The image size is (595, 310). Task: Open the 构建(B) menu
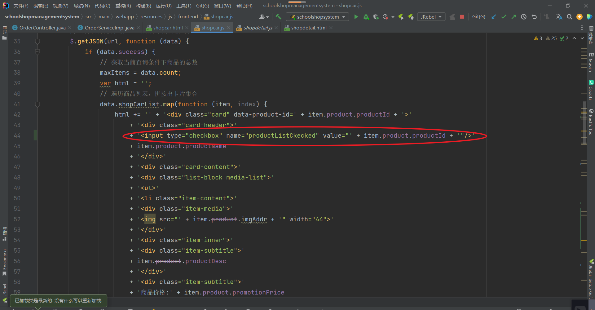(143, 6)
